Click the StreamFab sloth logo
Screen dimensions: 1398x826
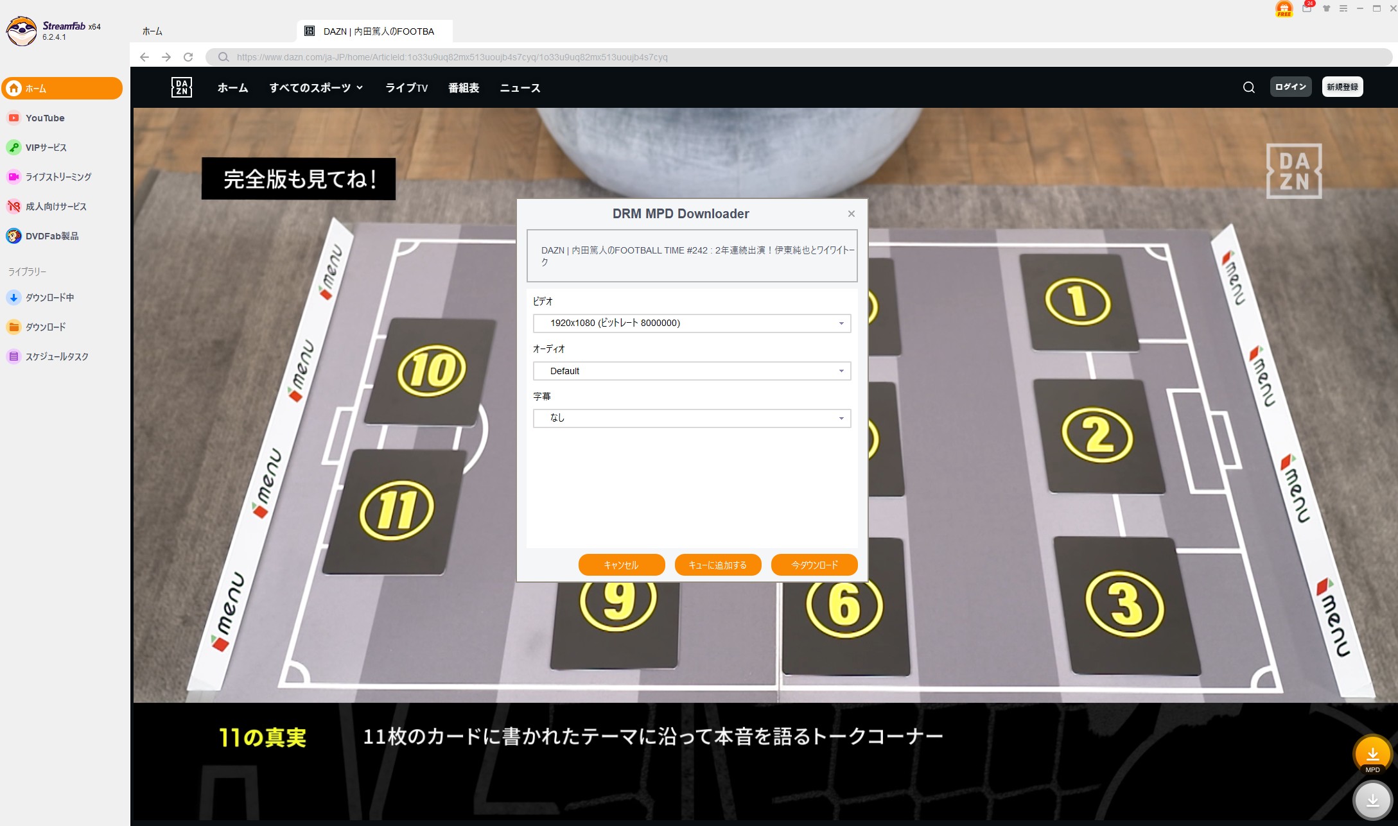21,31
